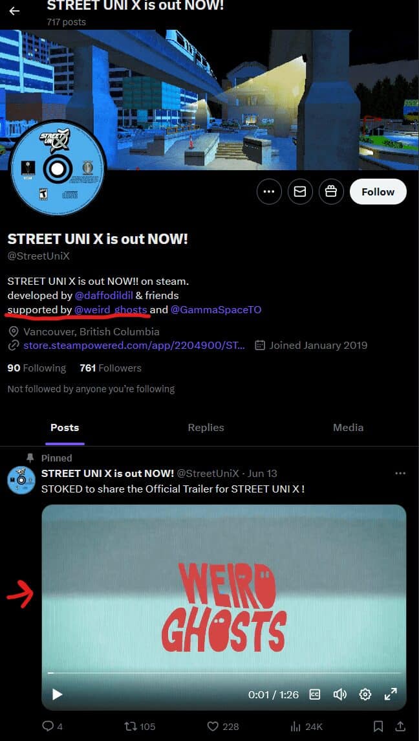Open the envelope message icon
The height and width of the screenshot is (741, 419).
click(301, 192)
